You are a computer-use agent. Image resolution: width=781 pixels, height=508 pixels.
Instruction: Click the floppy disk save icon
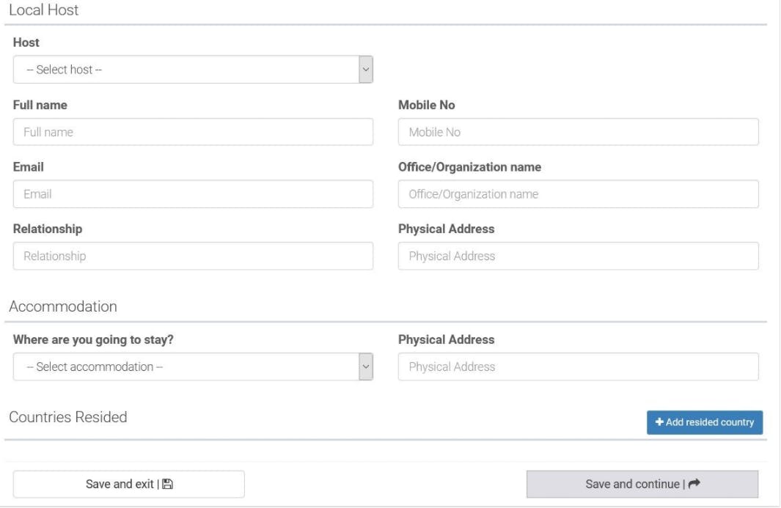point(167,484)
